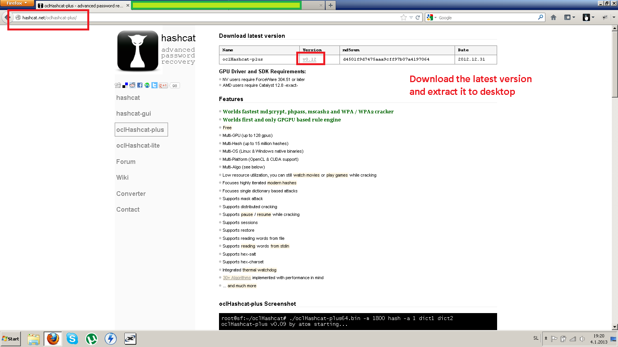This screenshot has height=347, width=618.
Task: Open Skype from the taskbar
Action: tap(72, 339)
